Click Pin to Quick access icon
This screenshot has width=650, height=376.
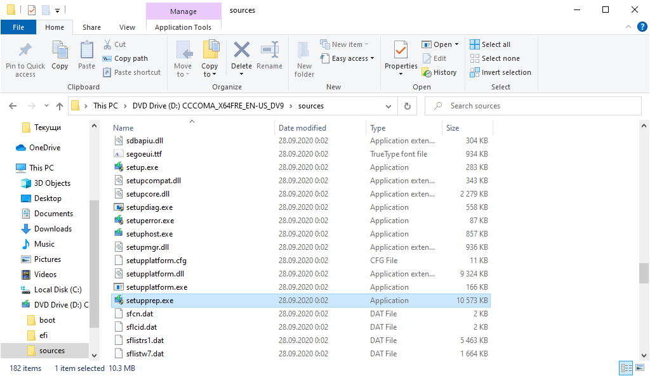[25, 51]
